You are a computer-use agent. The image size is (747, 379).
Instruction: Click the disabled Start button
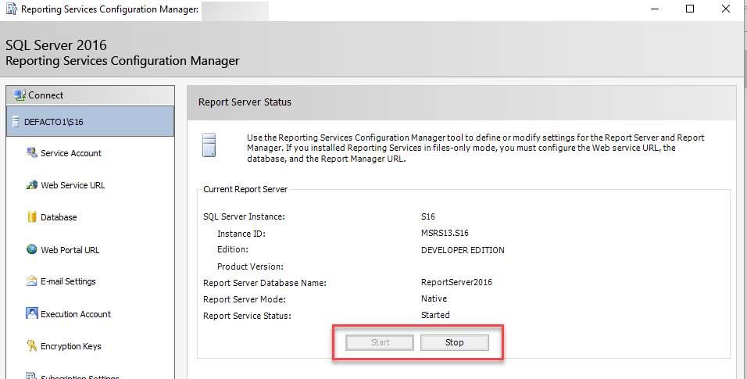click(381, 342)
